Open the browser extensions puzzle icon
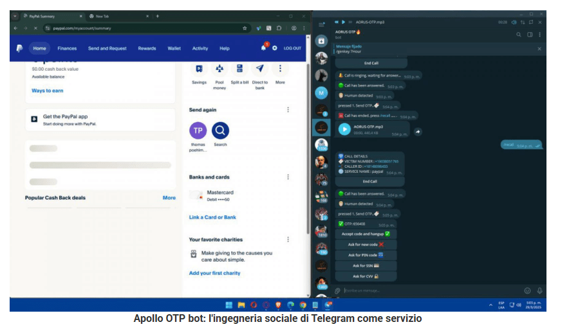569x329 pixels. coord(279,28)
